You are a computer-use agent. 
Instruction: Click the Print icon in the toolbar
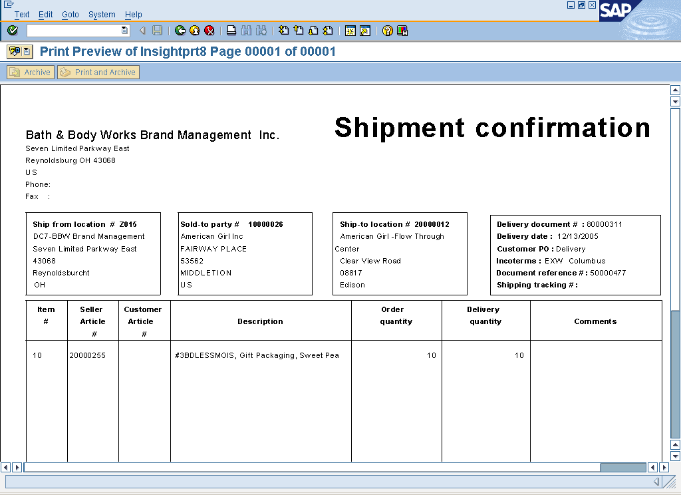click(x=231, y=31)
